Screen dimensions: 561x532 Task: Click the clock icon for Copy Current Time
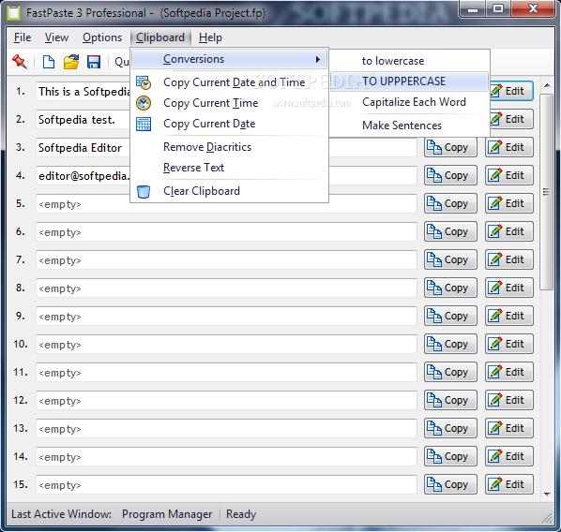coord(144,103)
